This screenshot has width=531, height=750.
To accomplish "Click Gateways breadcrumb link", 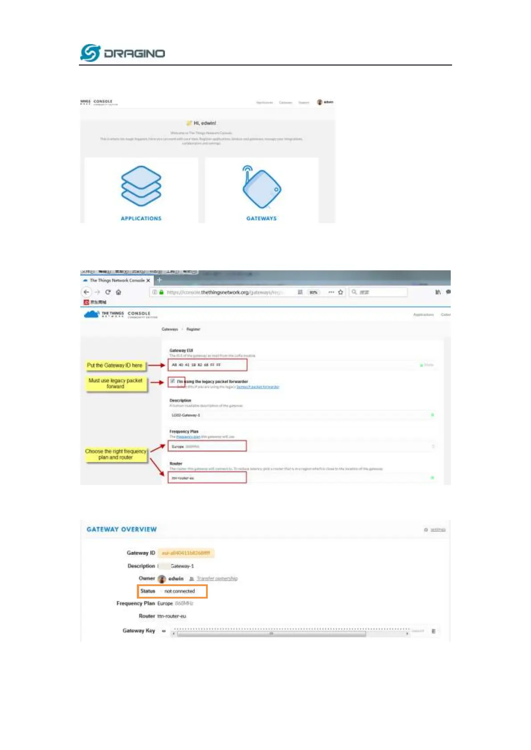I will click(169, 329).
